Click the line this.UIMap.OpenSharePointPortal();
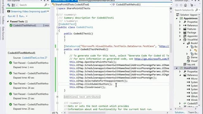The image size is (203, 114). [x=93, y=62]
